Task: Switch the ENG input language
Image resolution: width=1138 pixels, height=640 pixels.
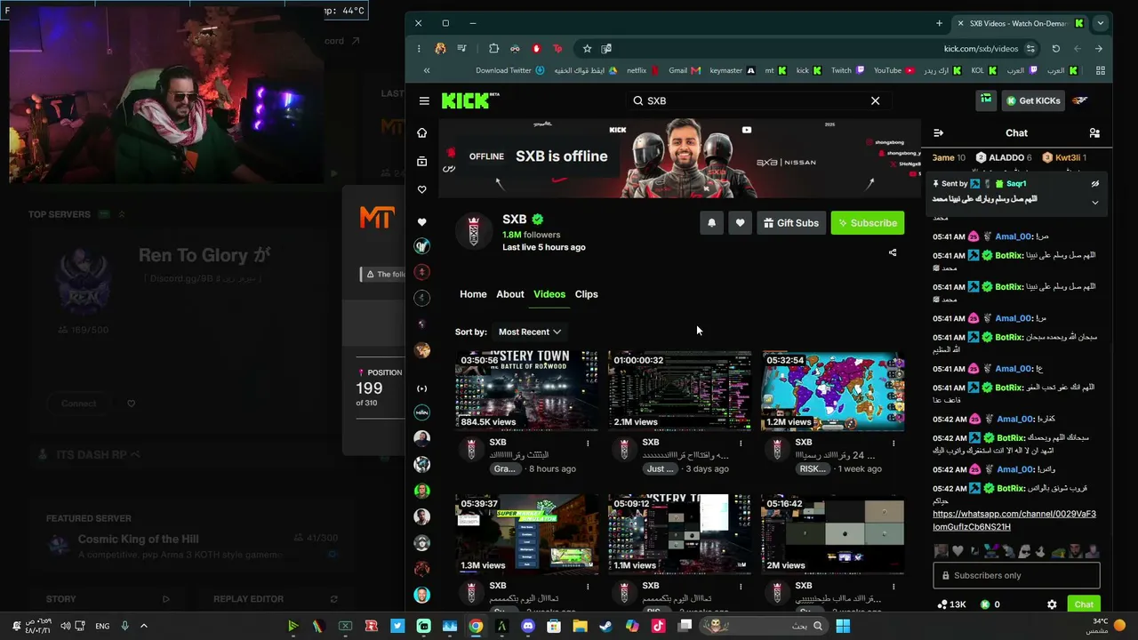Action: pyautogui.click(x=102, y=626)
